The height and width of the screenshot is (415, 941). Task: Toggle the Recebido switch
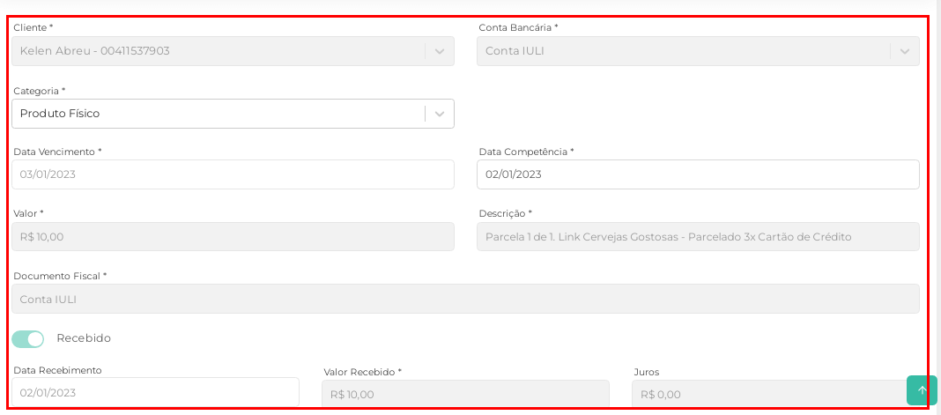(28, 338)
